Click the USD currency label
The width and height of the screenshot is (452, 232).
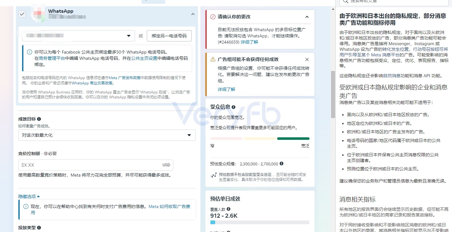click(x=166, y=165)
